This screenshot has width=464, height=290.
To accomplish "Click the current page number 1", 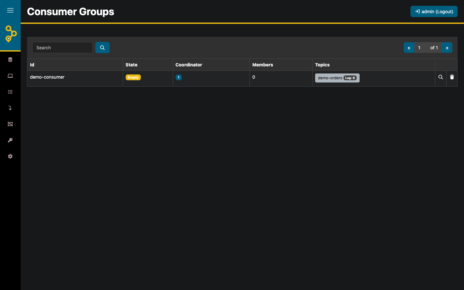I will 419,48.
